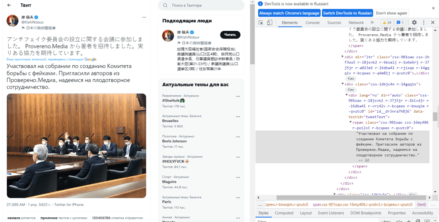This screenshot has height=222, width=439.
Task: Open the Properties pane tab
Action: point(397,213)
